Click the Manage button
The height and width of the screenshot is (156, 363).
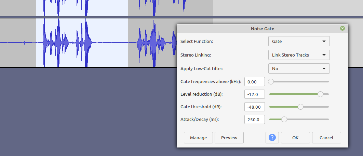coord(198,138)
